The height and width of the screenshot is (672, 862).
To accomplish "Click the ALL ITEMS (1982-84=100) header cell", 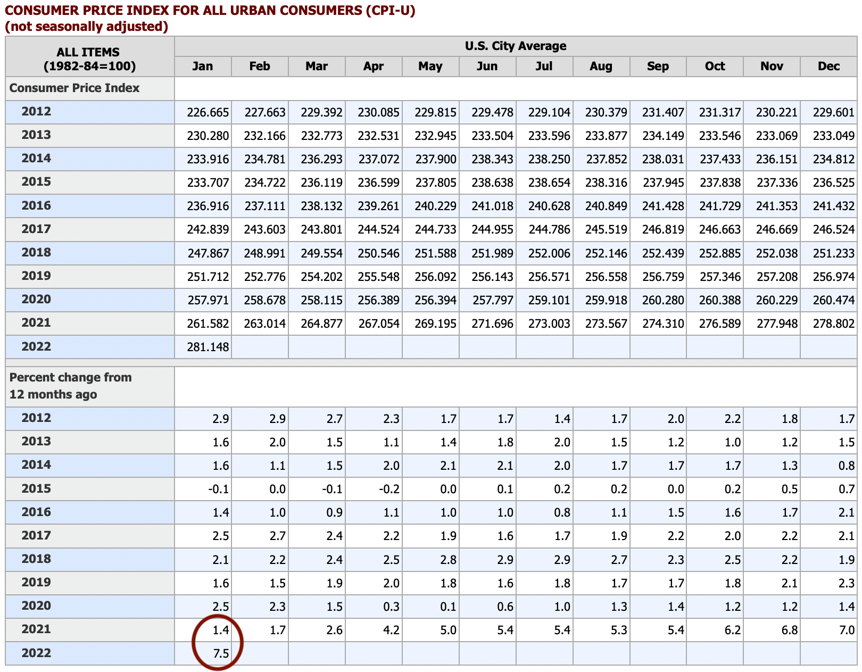I will (x=90, y=59).
